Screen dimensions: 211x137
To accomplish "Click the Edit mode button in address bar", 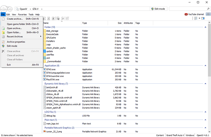I will (158, 9).
